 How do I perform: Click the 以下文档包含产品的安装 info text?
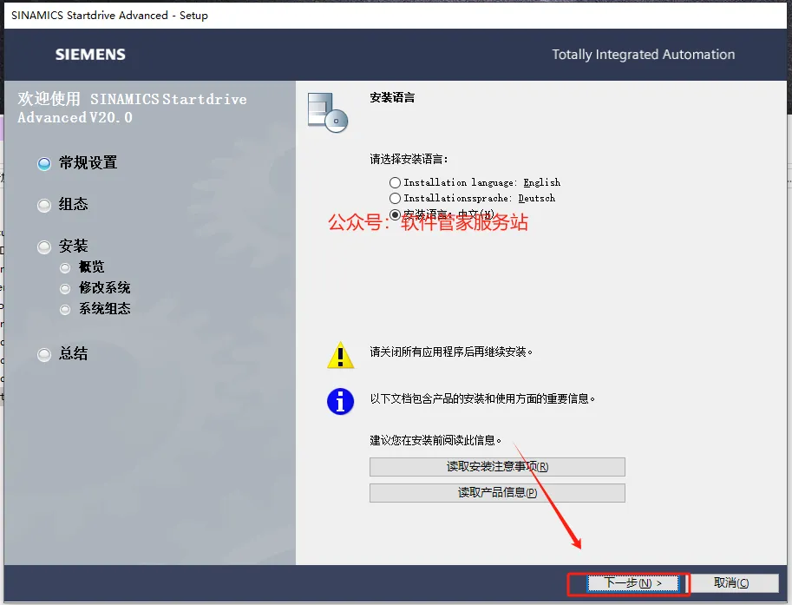(x=482, y=398)
